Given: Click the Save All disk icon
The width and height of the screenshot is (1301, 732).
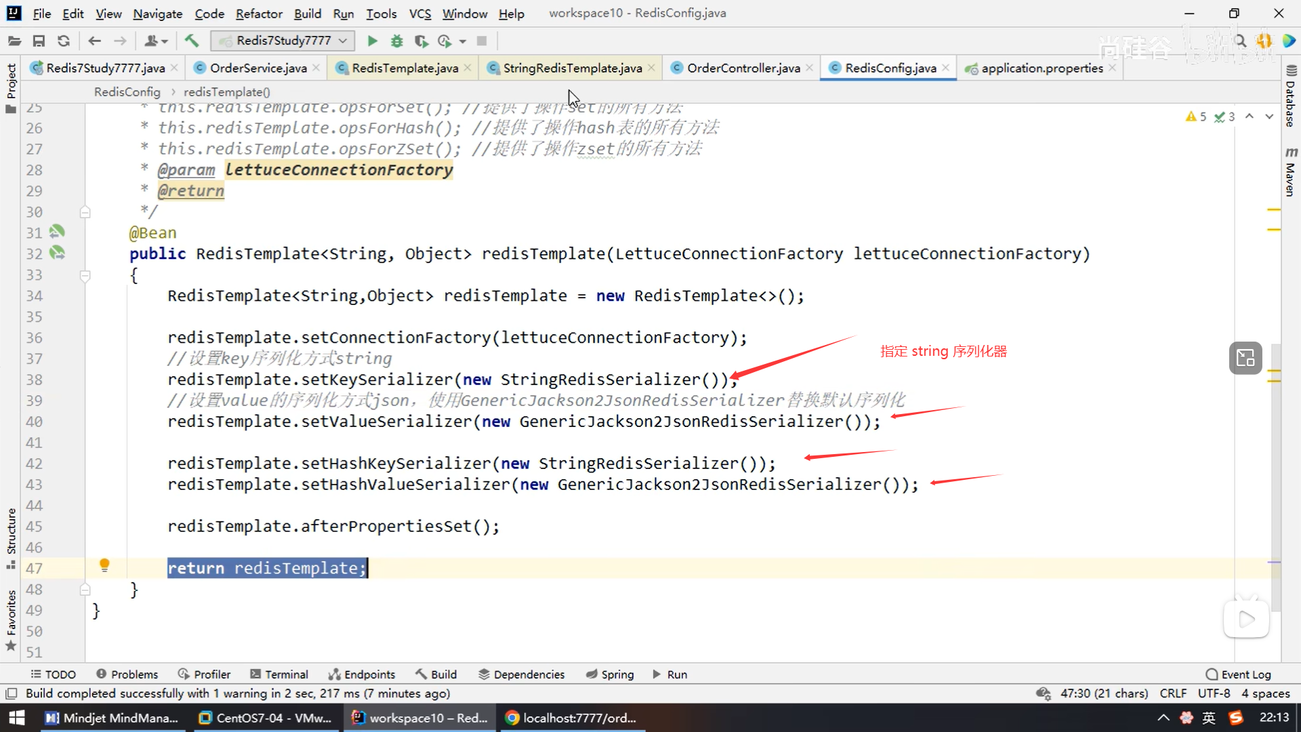Looking at the screenshot, I should click(39, 41).
